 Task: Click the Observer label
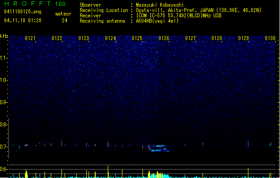[90, 5]
